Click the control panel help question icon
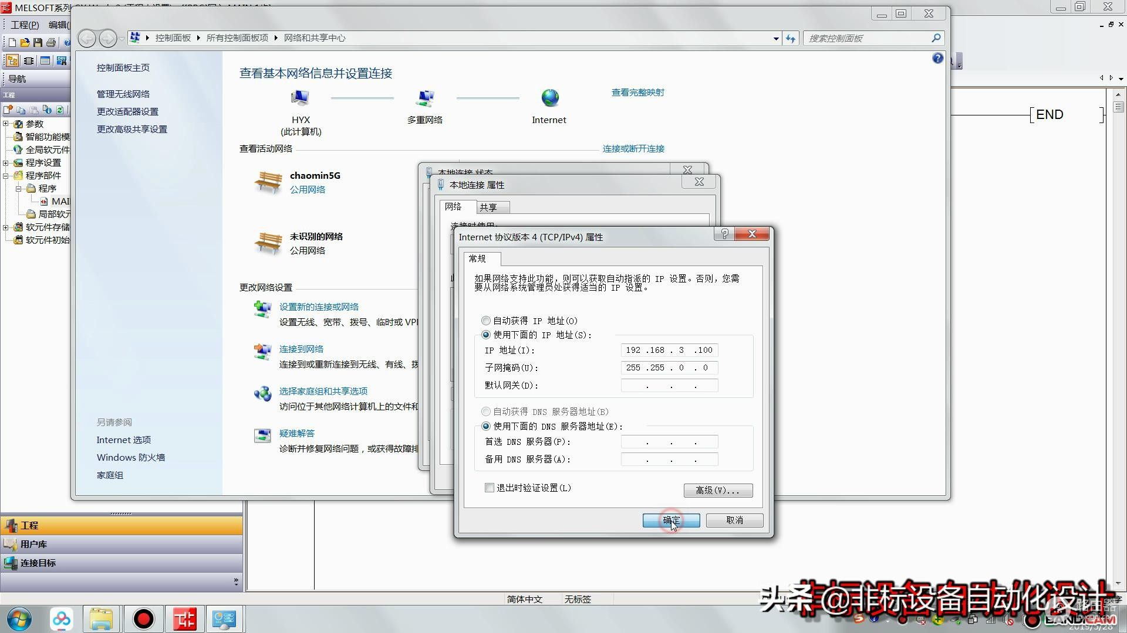Viewport: 1127px width, 633px height. (937, 58)
